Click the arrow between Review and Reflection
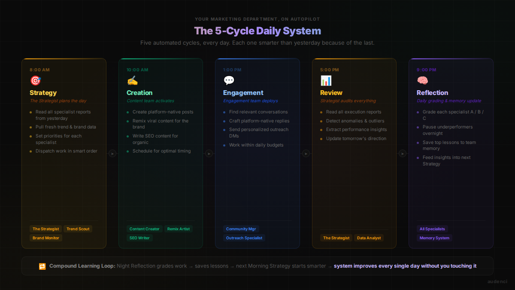Screen dimensions: 515x290 (x=403, y=153)
